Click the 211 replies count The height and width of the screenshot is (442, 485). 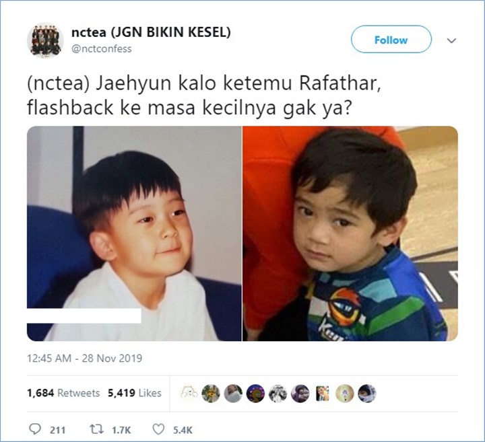click(57, 430)
